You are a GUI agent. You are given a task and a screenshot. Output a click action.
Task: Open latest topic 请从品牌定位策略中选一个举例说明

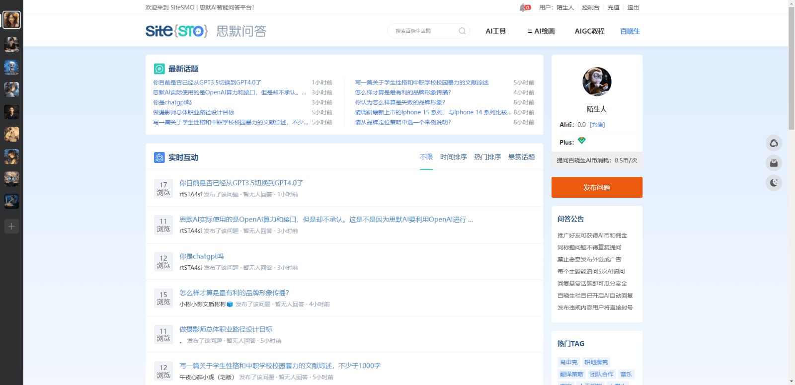pos(403,122)
